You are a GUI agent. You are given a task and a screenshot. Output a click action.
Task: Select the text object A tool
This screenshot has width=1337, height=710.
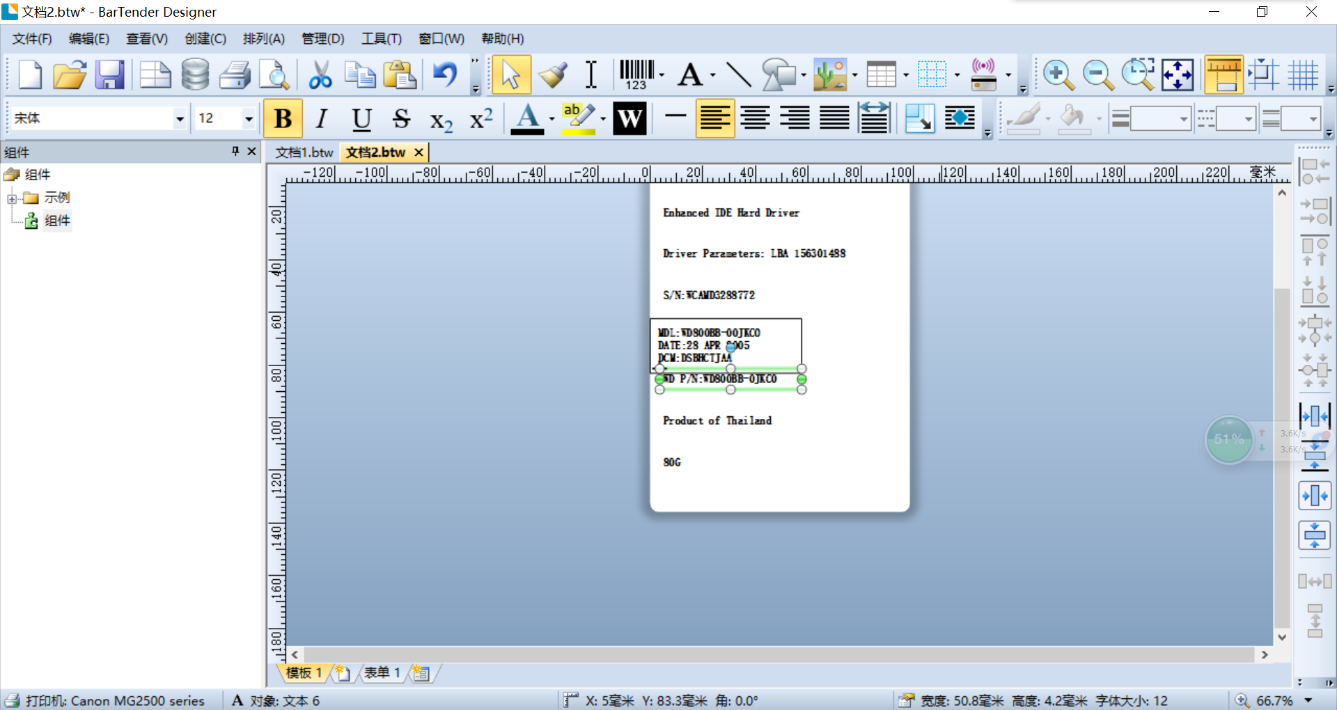690,75
